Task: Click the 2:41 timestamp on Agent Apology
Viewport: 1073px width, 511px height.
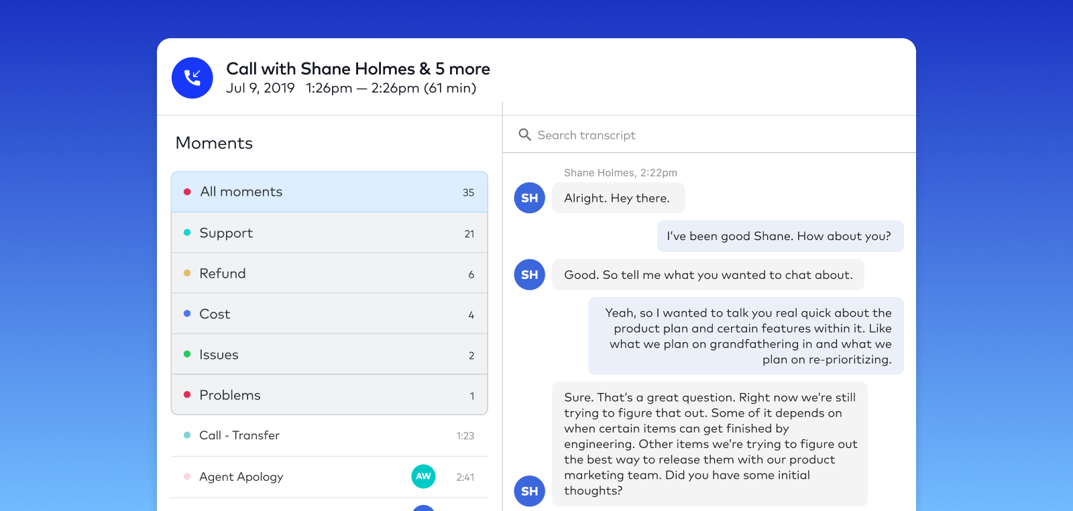Action: tap(465, 477)
